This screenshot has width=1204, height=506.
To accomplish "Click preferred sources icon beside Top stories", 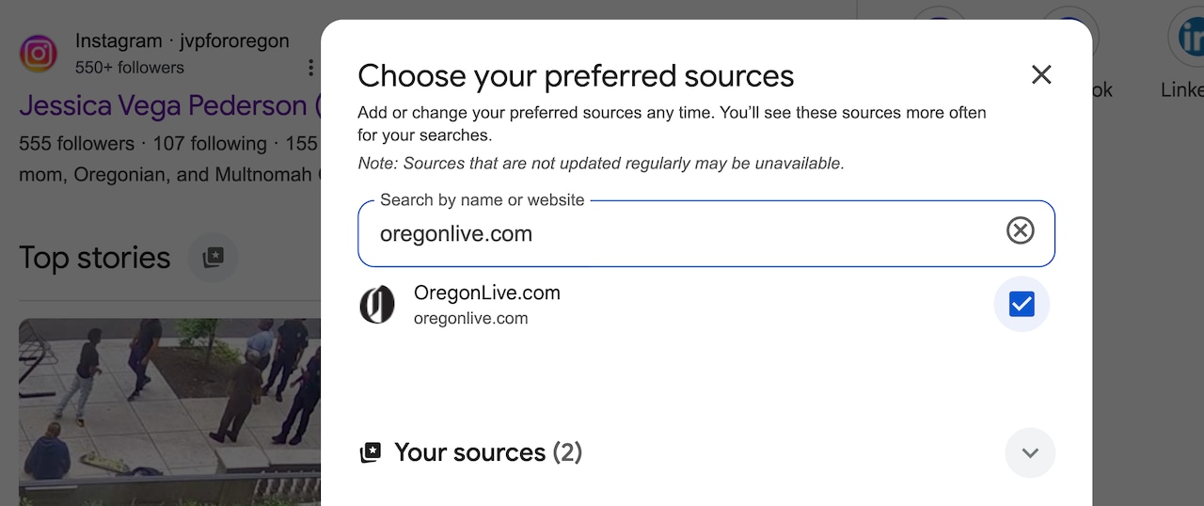I will click(x=214, y=258).
